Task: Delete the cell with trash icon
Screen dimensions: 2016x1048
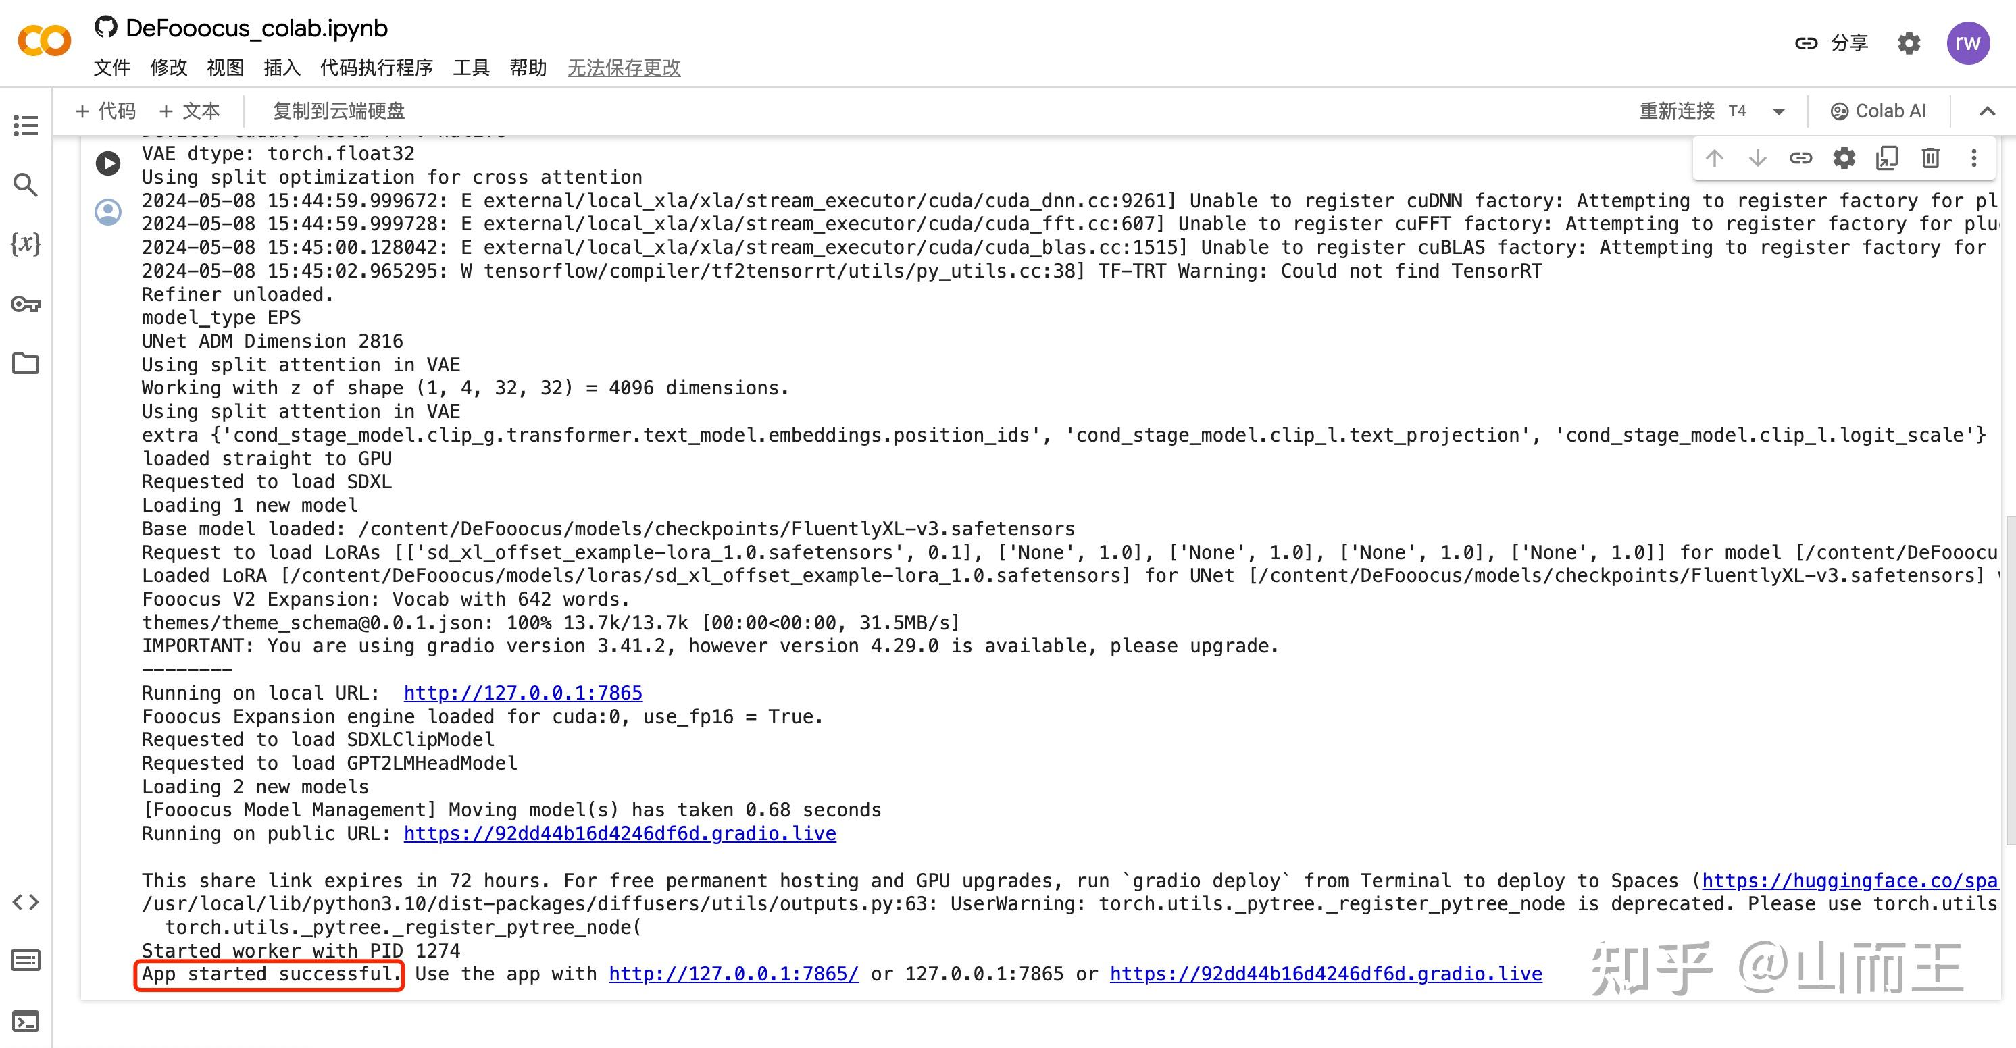Action: (x=1931, y=159)
